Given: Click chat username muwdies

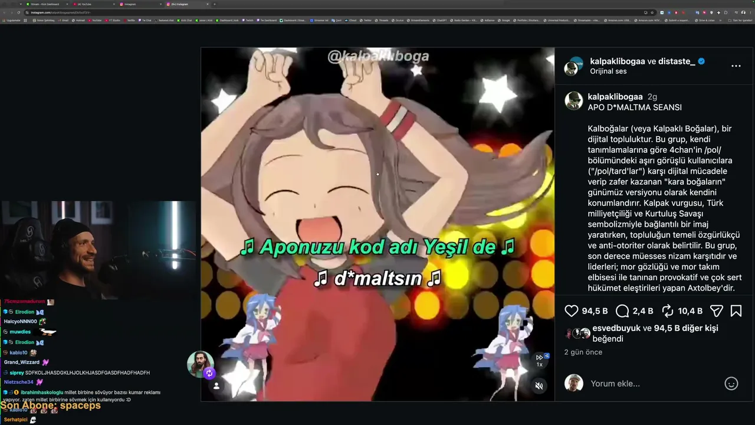Looking at the screenshot, I should 20,332.
